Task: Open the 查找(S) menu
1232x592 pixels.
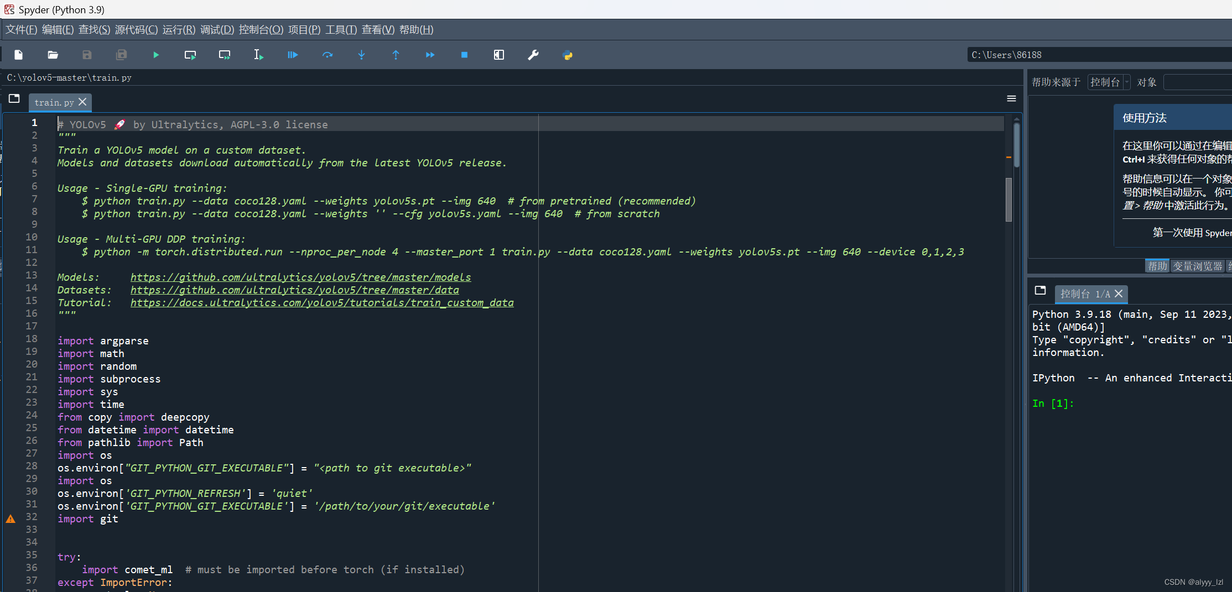Action: (94, 30)
